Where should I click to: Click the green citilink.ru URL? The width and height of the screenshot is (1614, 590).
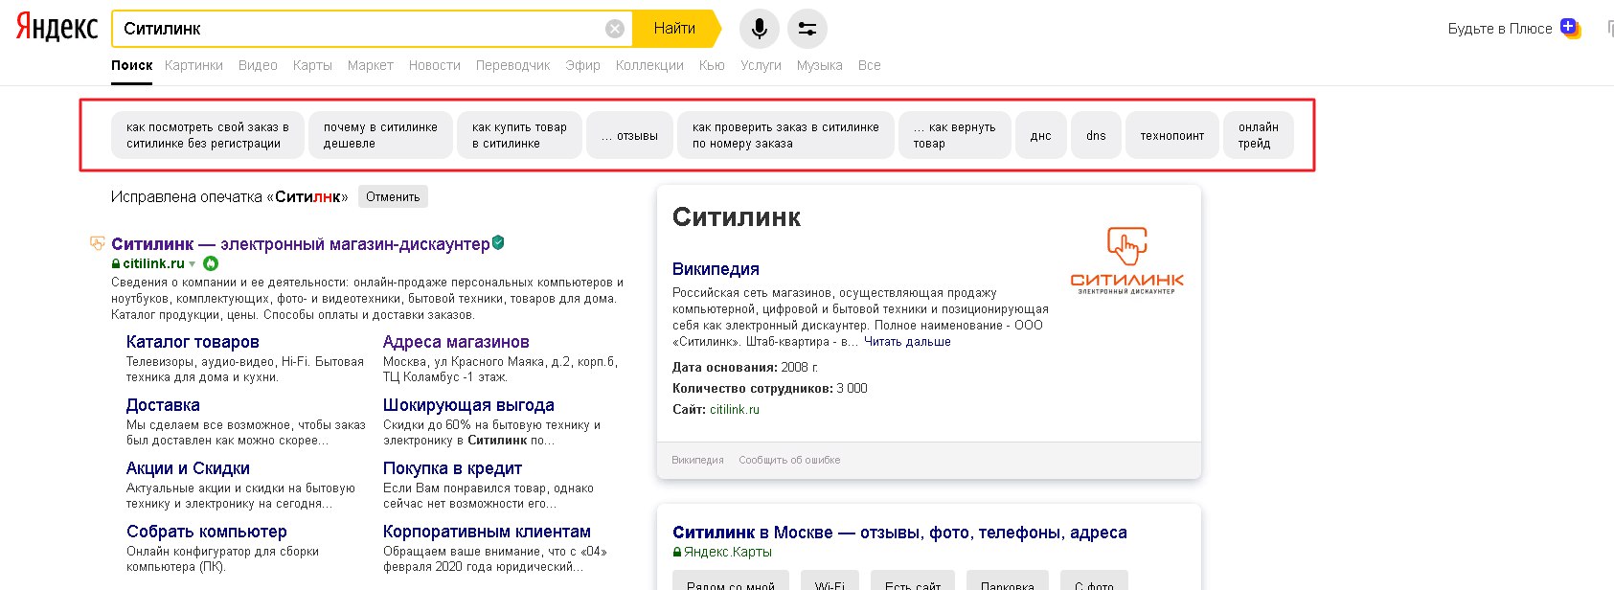(153, 263)
